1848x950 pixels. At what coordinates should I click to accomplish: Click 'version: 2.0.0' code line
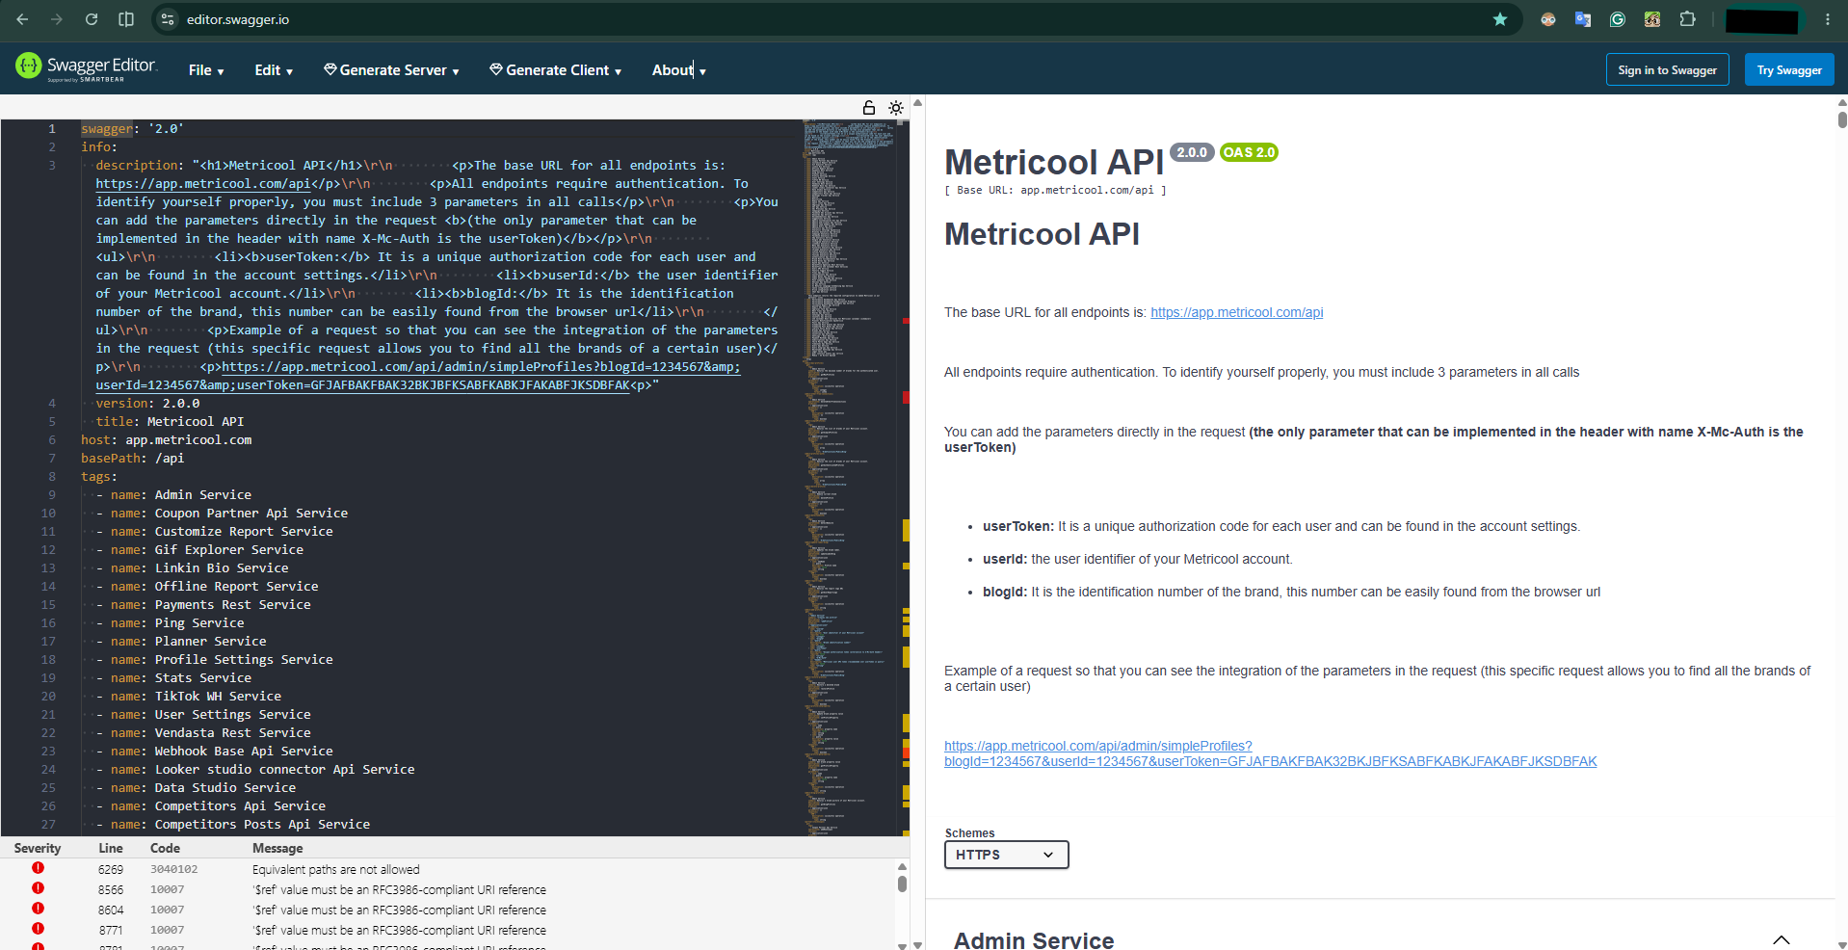click(147, 403)
